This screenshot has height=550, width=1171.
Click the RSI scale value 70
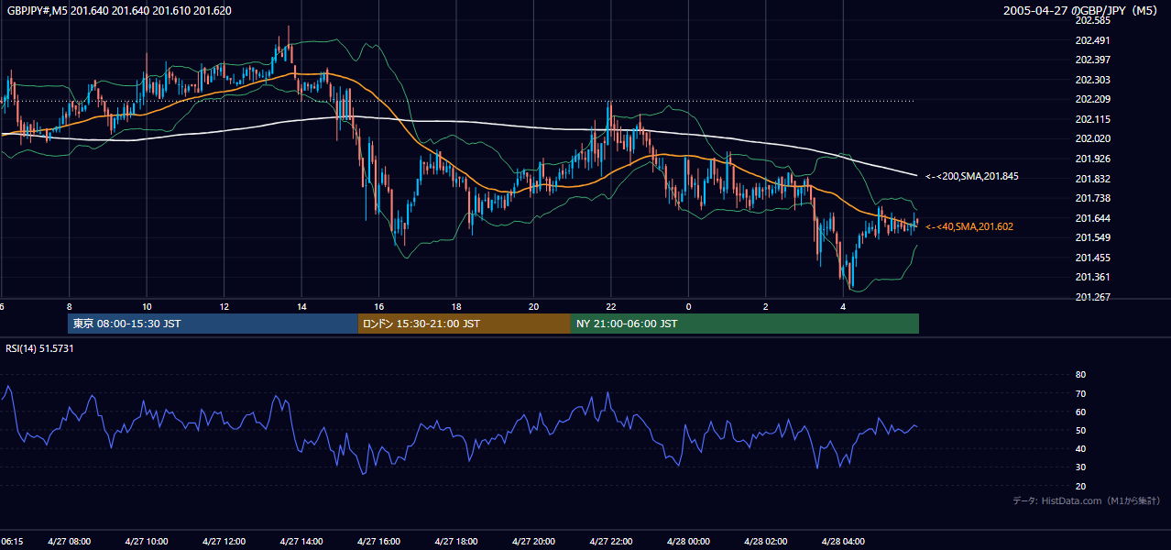pyautogui.click(x=1080, y=393)
